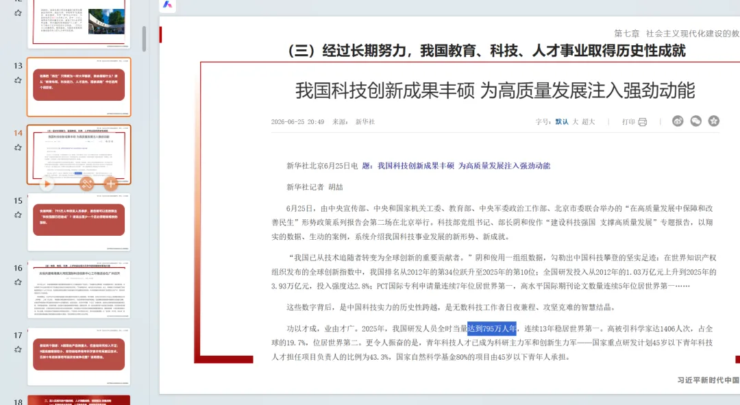Select the partial slide thumbnail above slide 13
Viewport: 740px width, 405px height.
[x=79, y=23]
